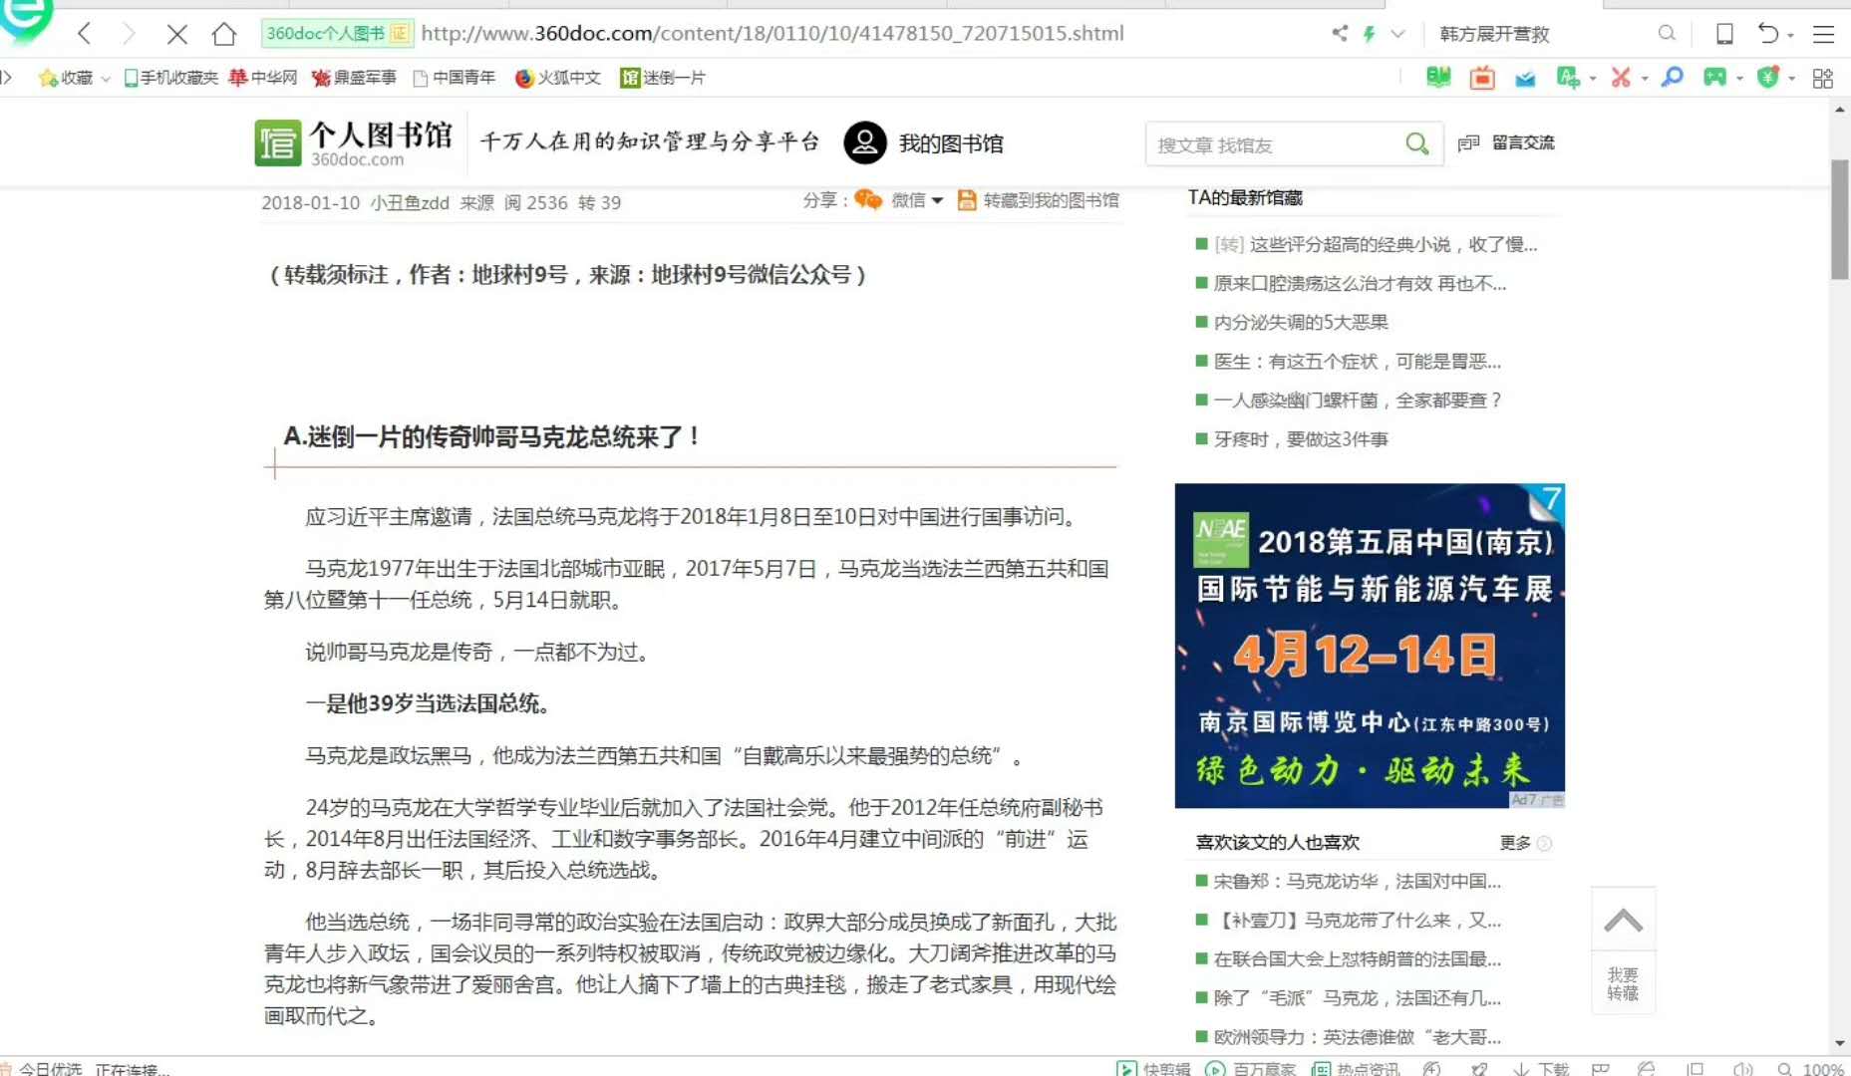Toggle the speed mode lightning icon
The width and height of the screenshot is (1851, 1076).
1370,34
